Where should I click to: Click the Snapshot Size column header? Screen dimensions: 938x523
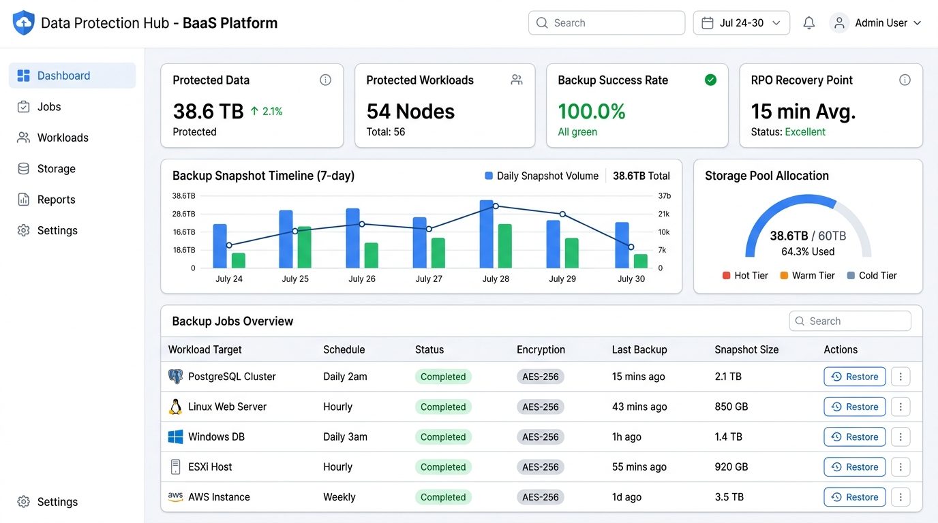pos(746,349)
